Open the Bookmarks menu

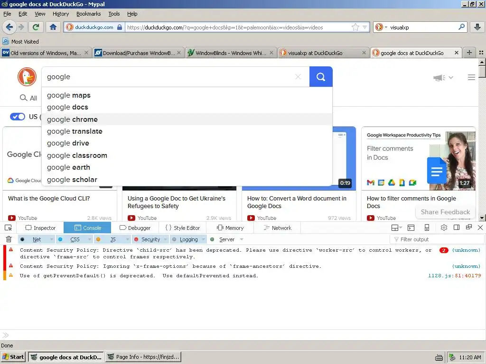89,14
